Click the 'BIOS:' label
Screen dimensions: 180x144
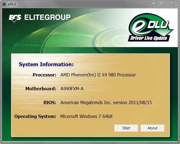point(50,102)
